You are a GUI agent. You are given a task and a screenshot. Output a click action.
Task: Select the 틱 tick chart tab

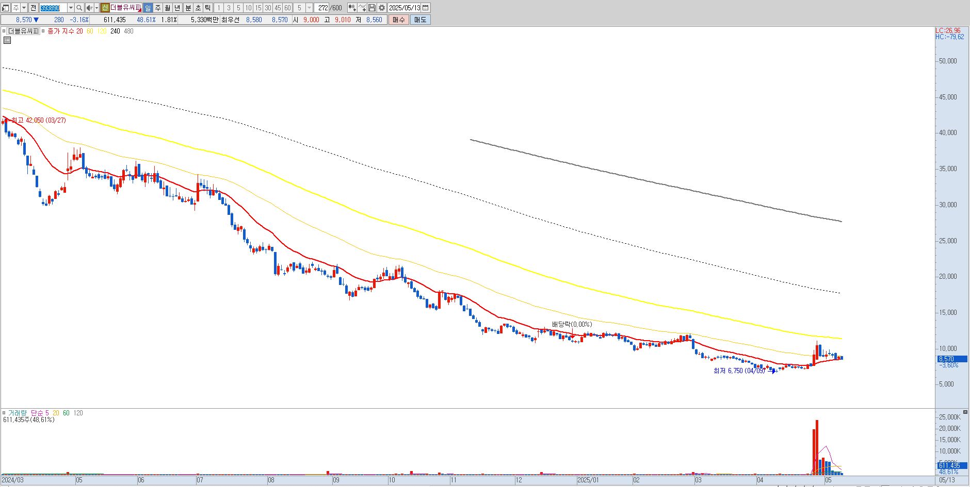pyautogui.click(x=208, y=8)
